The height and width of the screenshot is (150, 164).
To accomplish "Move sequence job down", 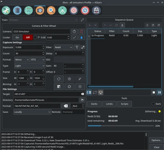I will coord(111,25).
